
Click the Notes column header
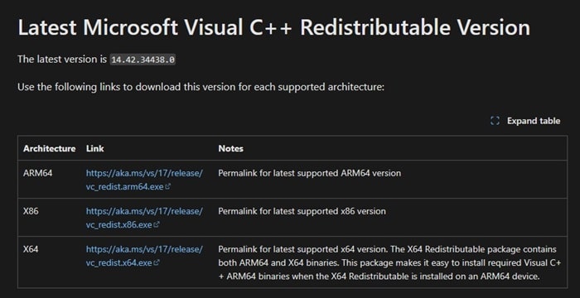pyautogui.click(x=231, y=149)
